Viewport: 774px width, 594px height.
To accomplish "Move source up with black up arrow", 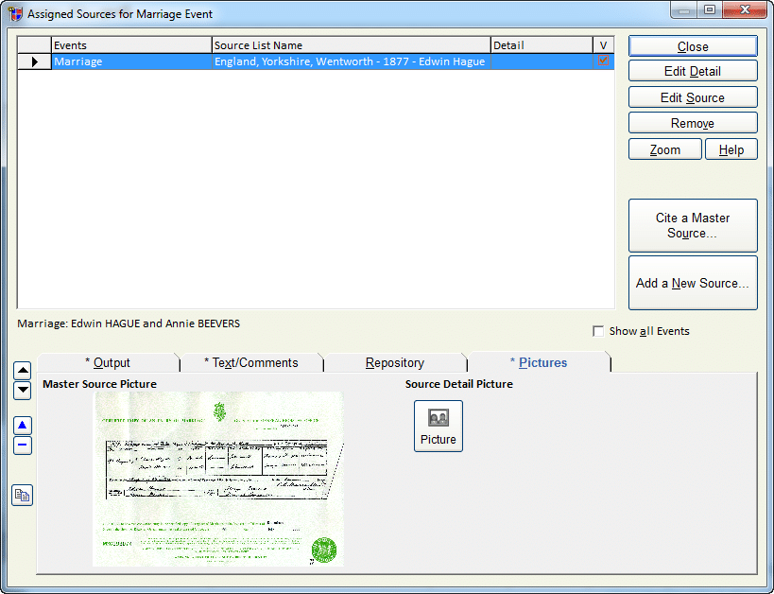I will tap(23, 370).
